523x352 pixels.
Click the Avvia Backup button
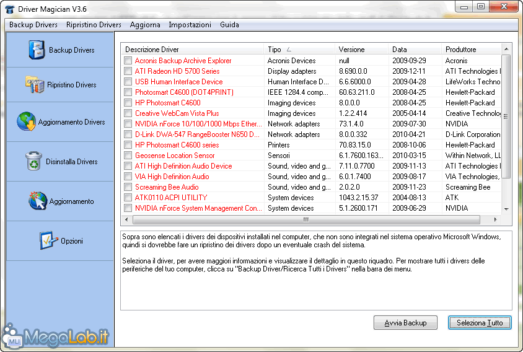405,323
